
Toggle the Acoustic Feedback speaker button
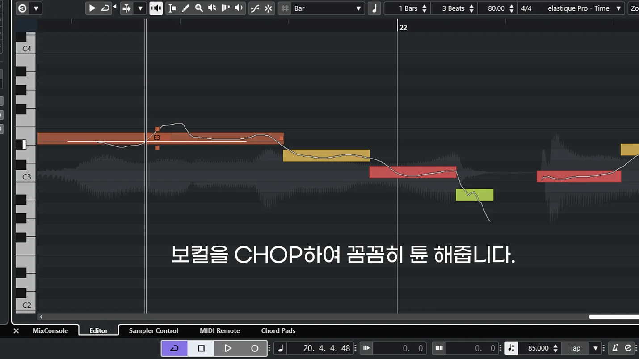(x=156, y=8)
